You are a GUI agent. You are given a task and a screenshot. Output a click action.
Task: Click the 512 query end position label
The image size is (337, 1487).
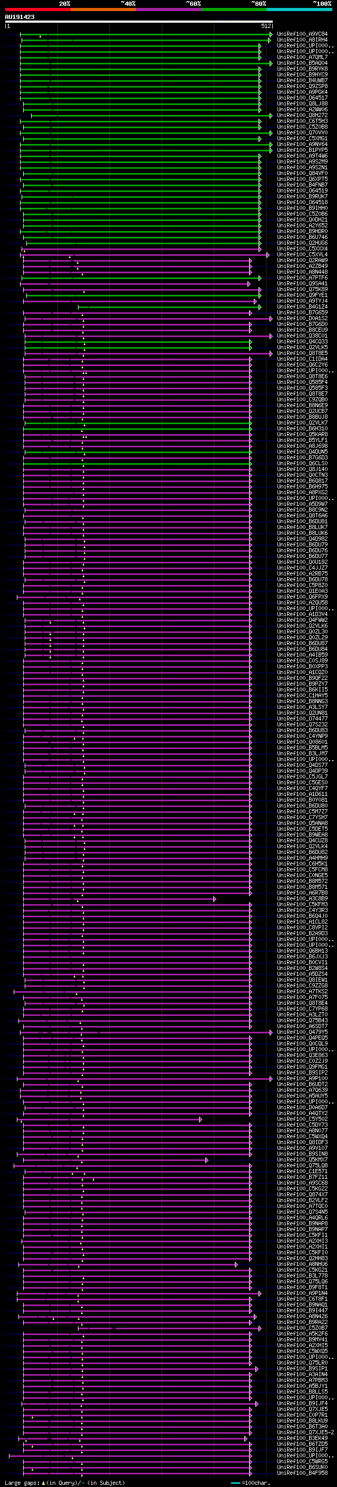pos(266,26)
